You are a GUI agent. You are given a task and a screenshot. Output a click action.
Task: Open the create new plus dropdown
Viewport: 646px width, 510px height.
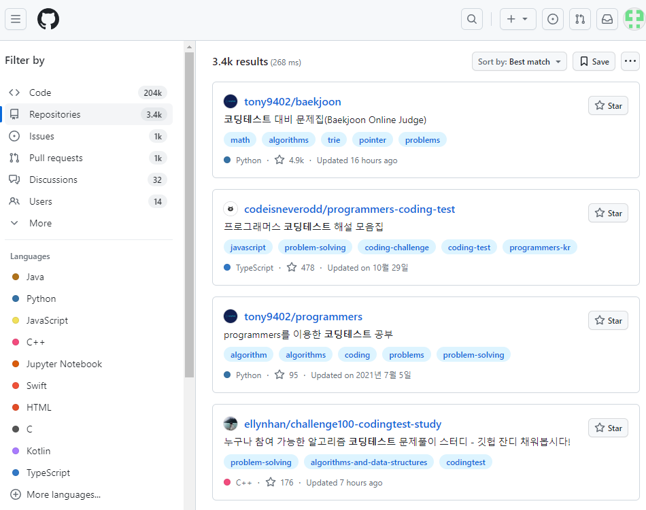pyautogui.click(x=518, y=19)
